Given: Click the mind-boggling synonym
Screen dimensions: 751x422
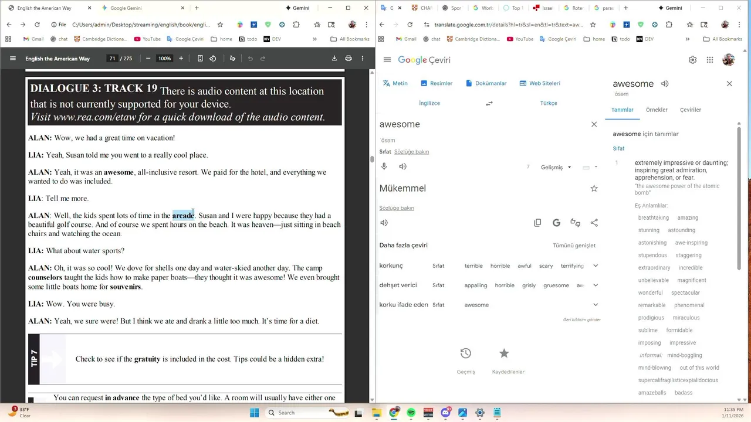Looking at the screenshot, I should coord(684,355).
